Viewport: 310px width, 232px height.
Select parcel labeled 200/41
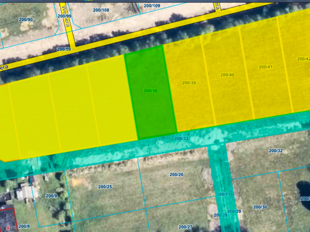coord(265,68)
